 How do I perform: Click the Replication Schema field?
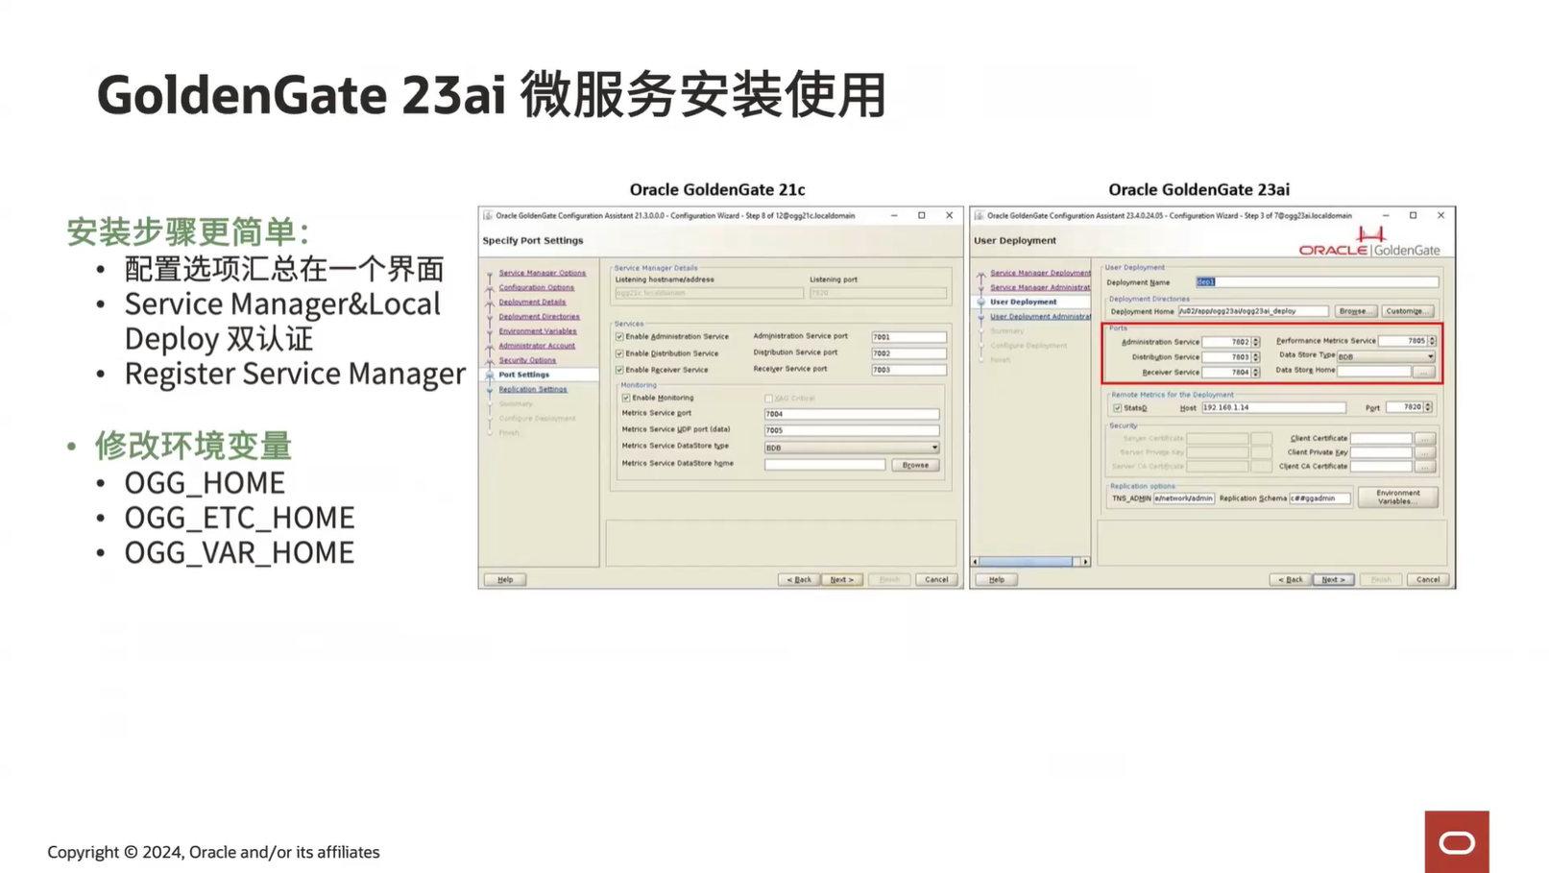click(1319, 498)
